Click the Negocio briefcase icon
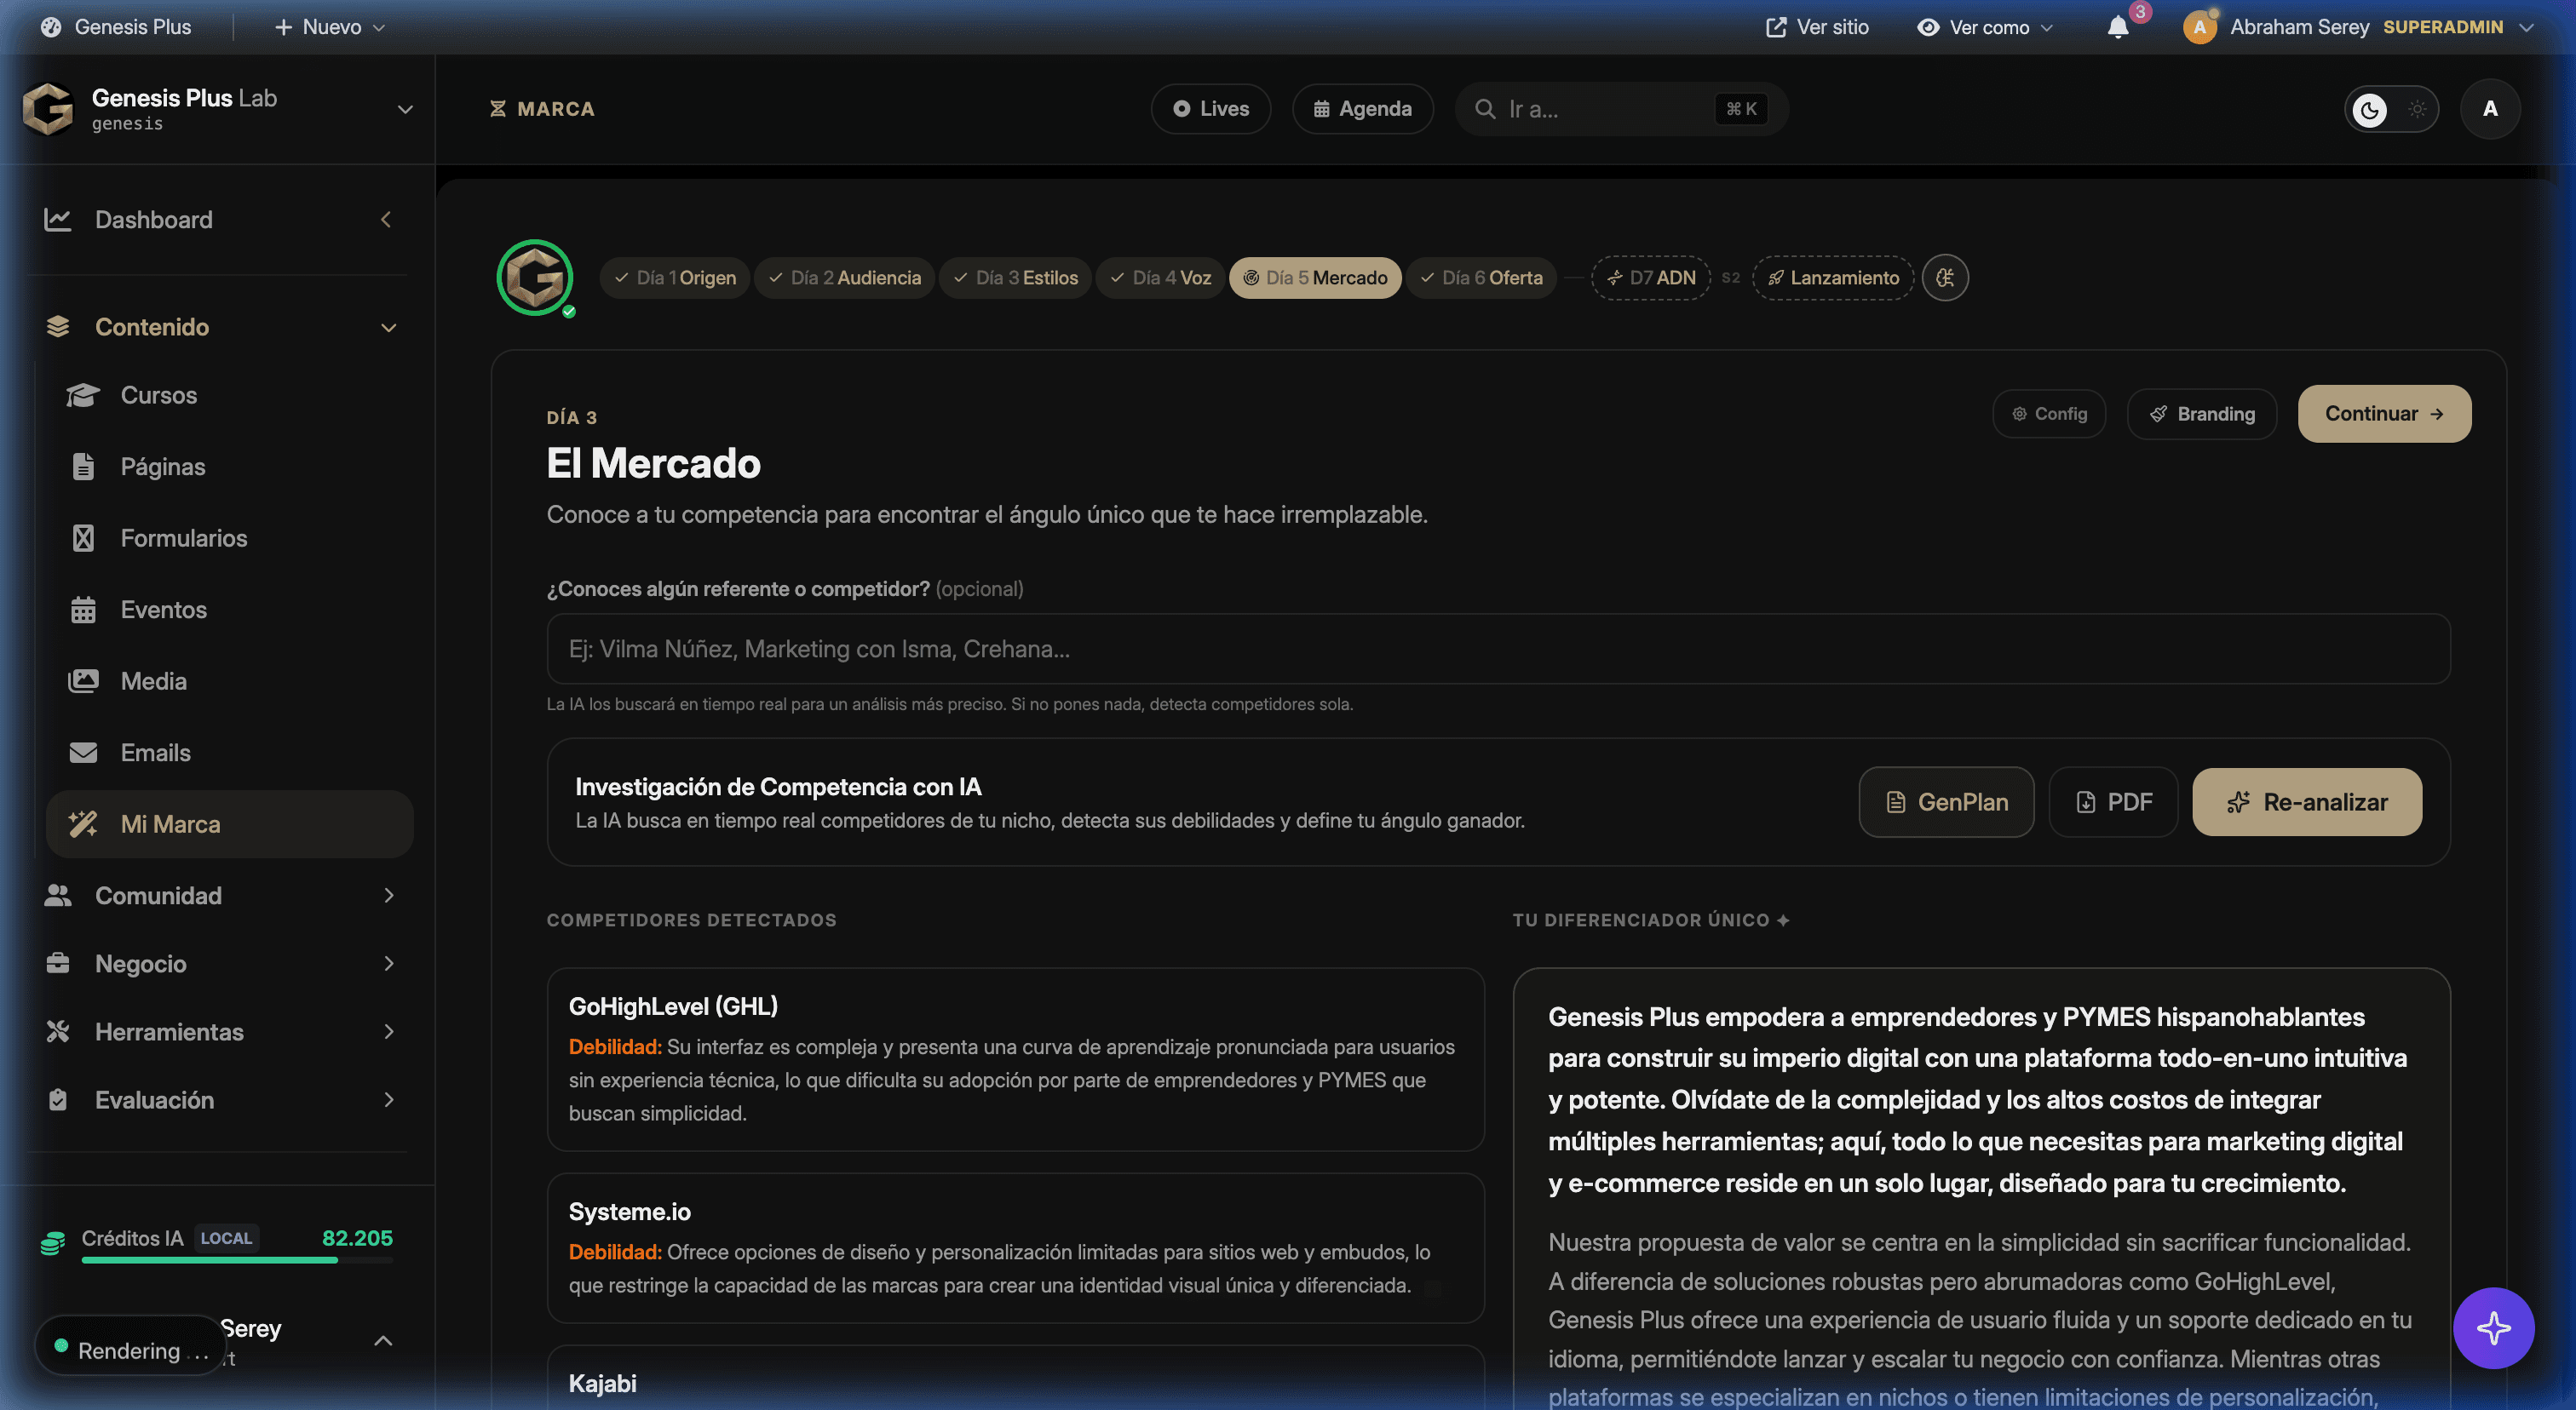 pos(58,963)
